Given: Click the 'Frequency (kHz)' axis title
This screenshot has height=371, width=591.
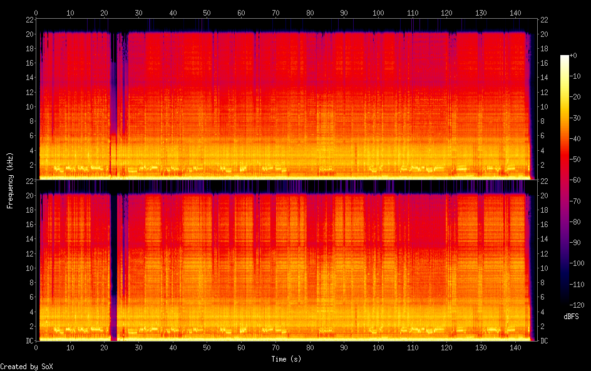Looking at the screenshot, I should point(10,180).
